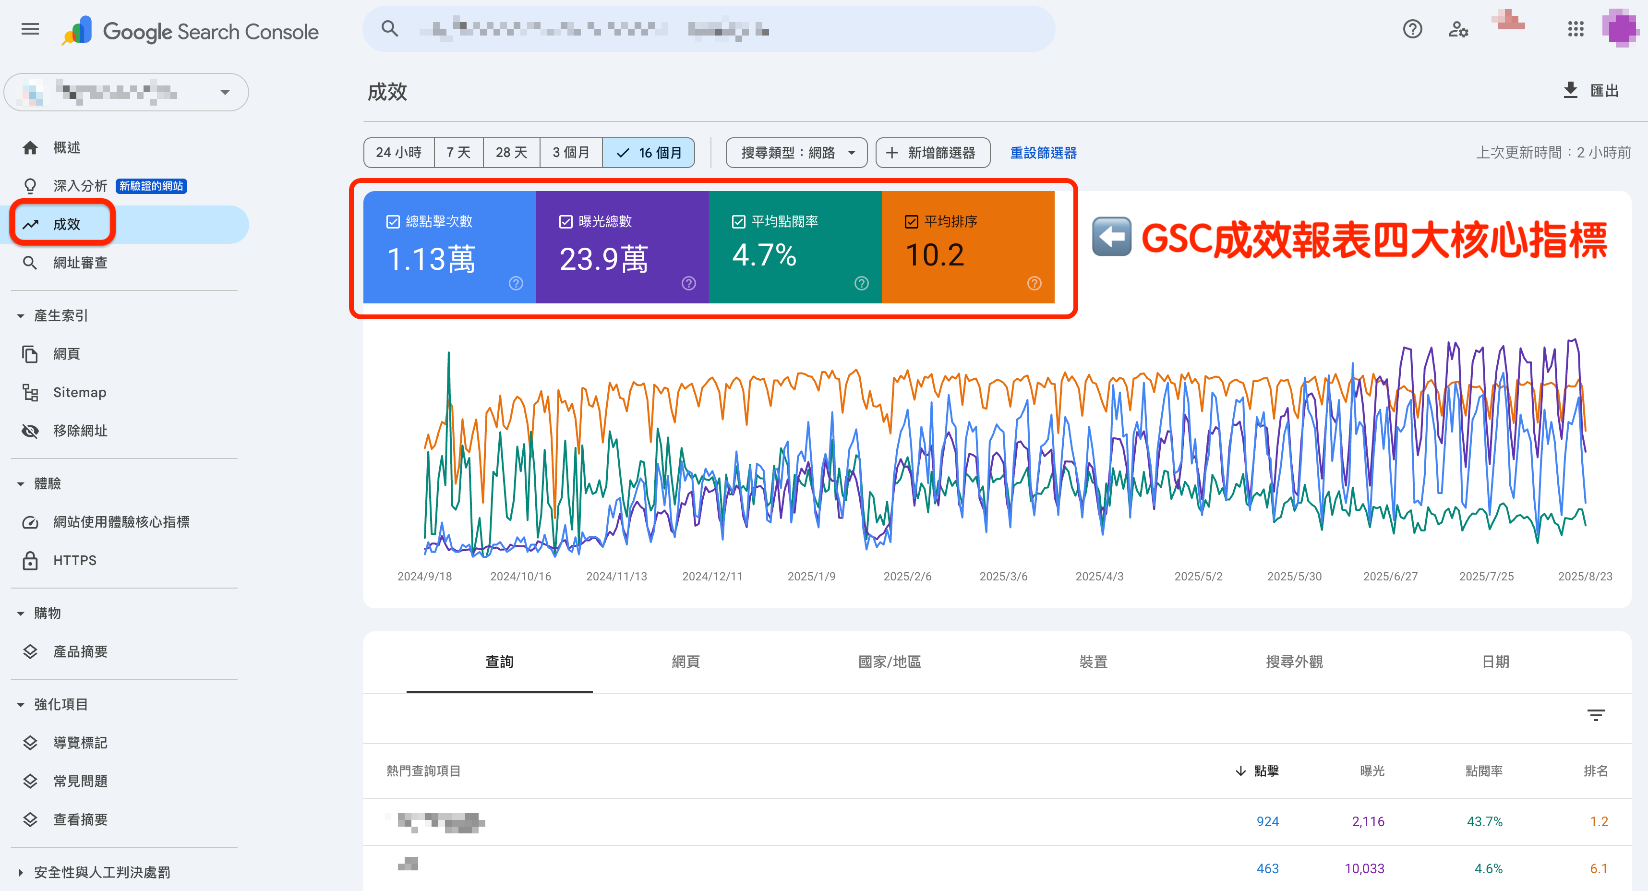Click the 常見問題 layers icon

(30, 781)
